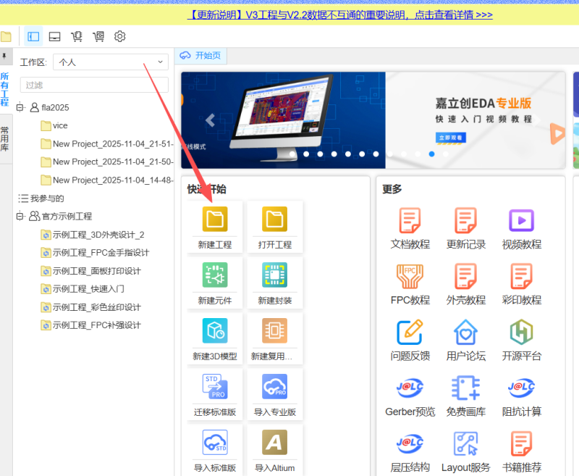The height and width of the screenshot is (476, 579).
Task: Click the 立即观看 button on the banner
Action: tap(450, 137)
